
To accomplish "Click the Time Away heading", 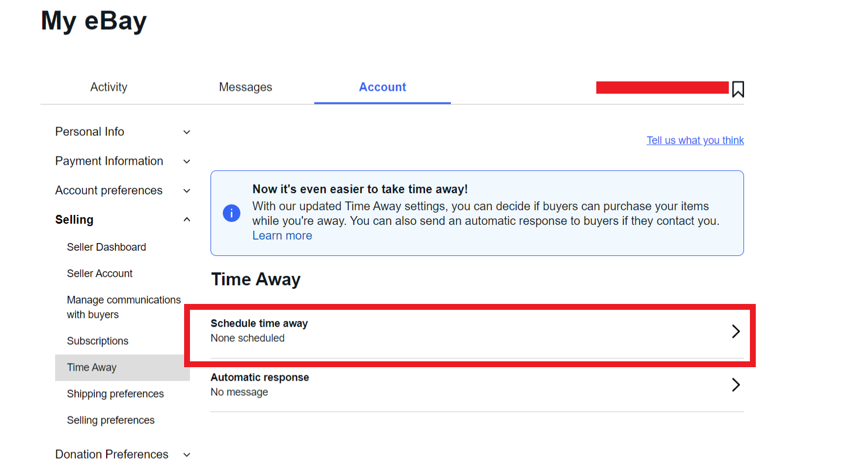I will (x=256, y=279).
